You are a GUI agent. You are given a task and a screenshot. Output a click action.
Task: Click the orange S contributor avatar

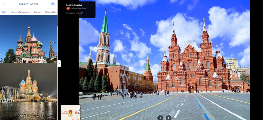click(68, 8)
